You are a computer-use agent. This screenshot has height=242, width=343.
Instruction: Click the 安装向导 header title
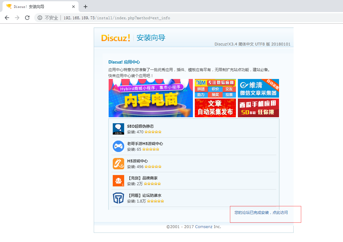tap(151, 38)
